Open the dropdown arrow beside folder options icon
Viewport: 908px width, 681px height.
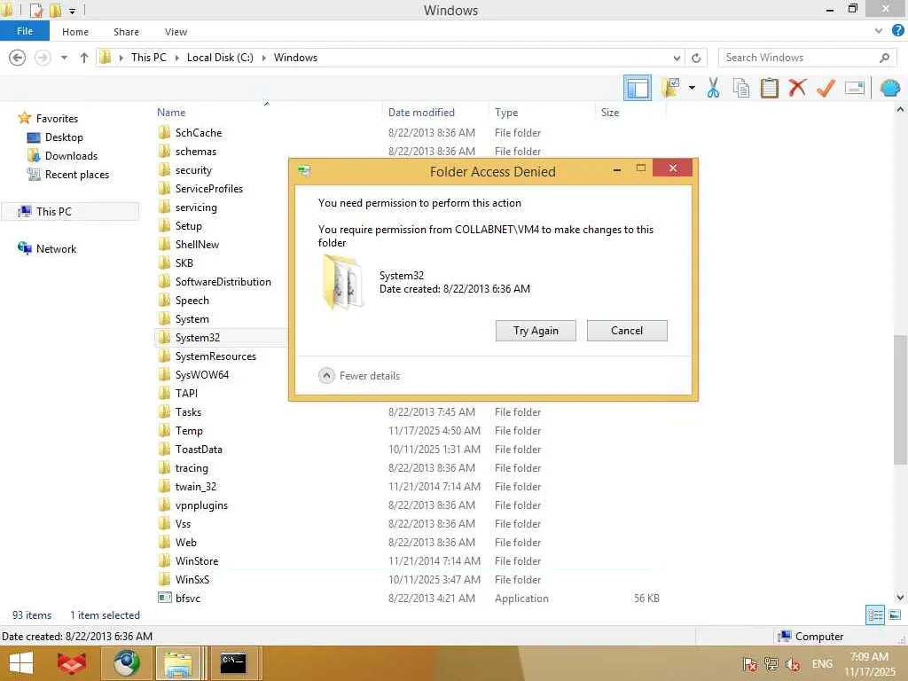click(692, 88)
